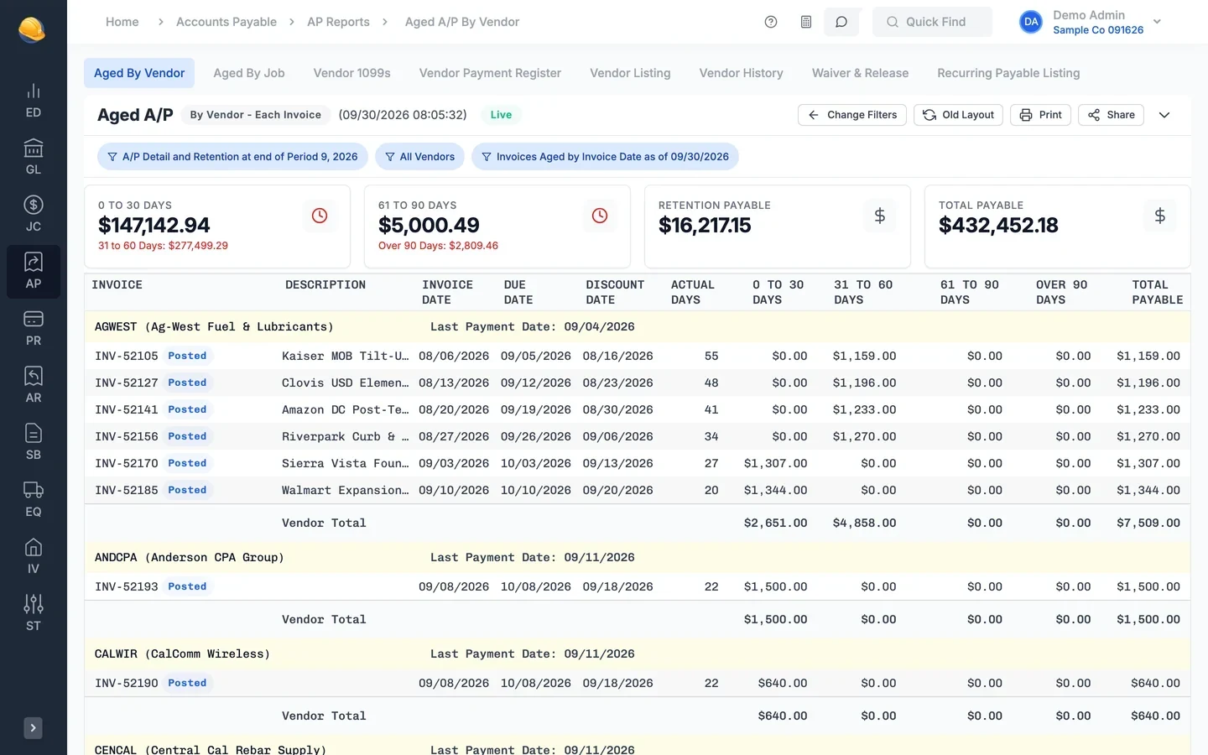This screenshot has width=1208, height=755.
Task: Open the IV inventory module
Action: (34, 557)
